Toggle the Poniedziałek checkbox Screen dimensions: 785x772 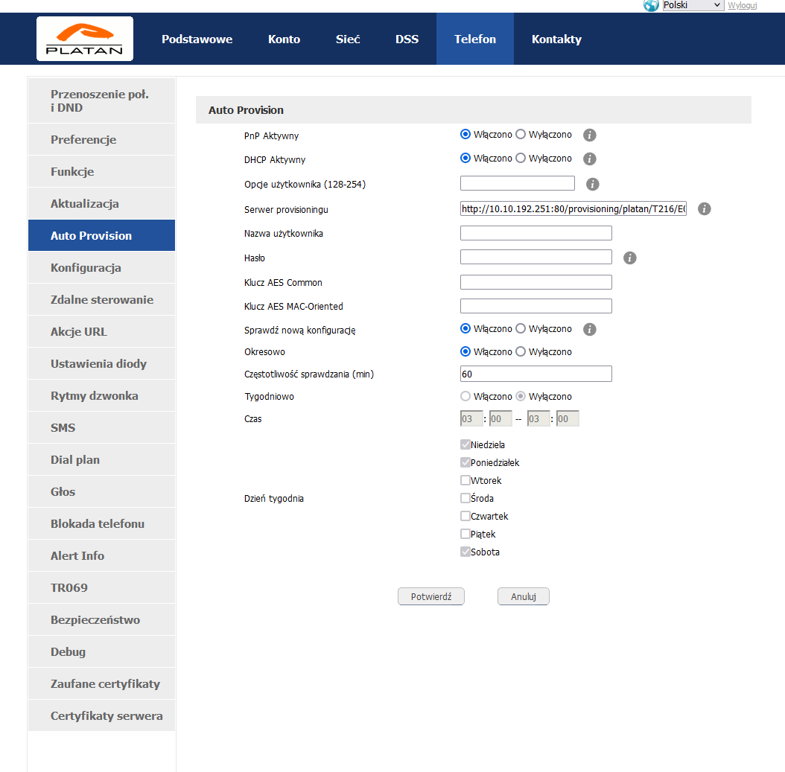(x=465, y=462)
